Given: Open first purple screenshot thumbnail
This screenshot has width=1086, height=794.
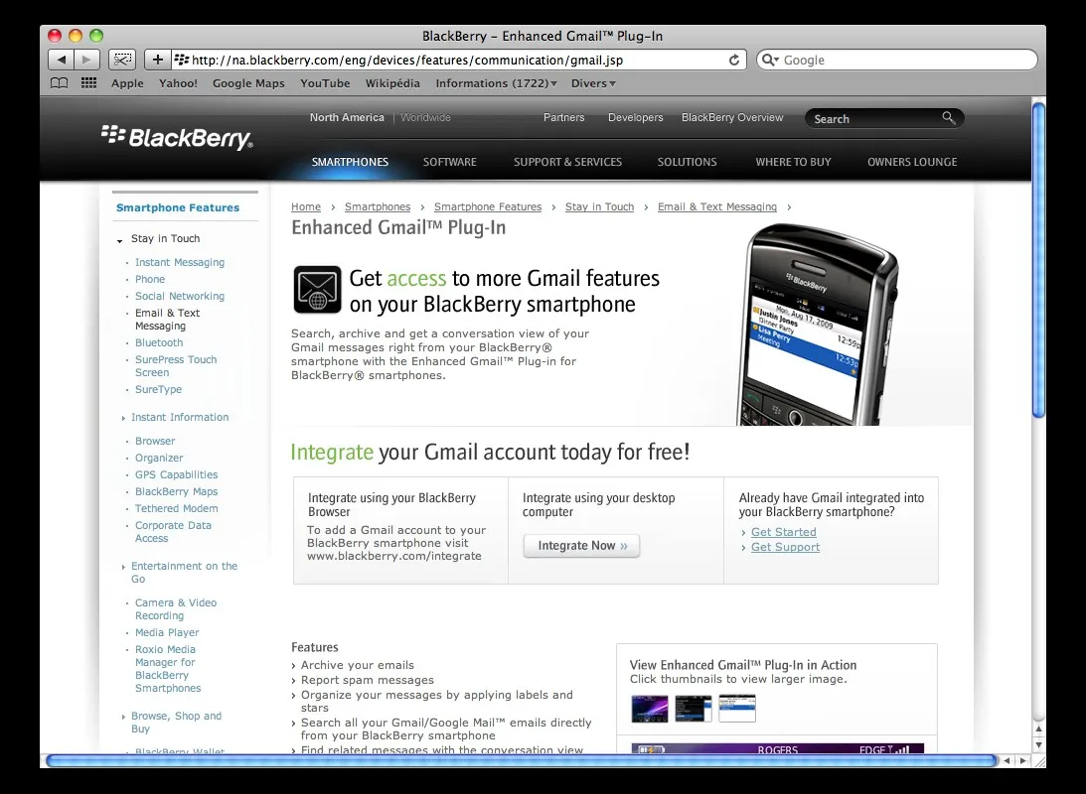Looking at the screenshot, I should 650,709.
